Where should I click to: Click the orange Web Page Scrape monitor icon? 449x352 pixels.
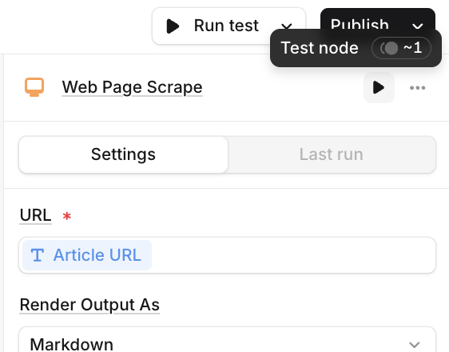34,87
